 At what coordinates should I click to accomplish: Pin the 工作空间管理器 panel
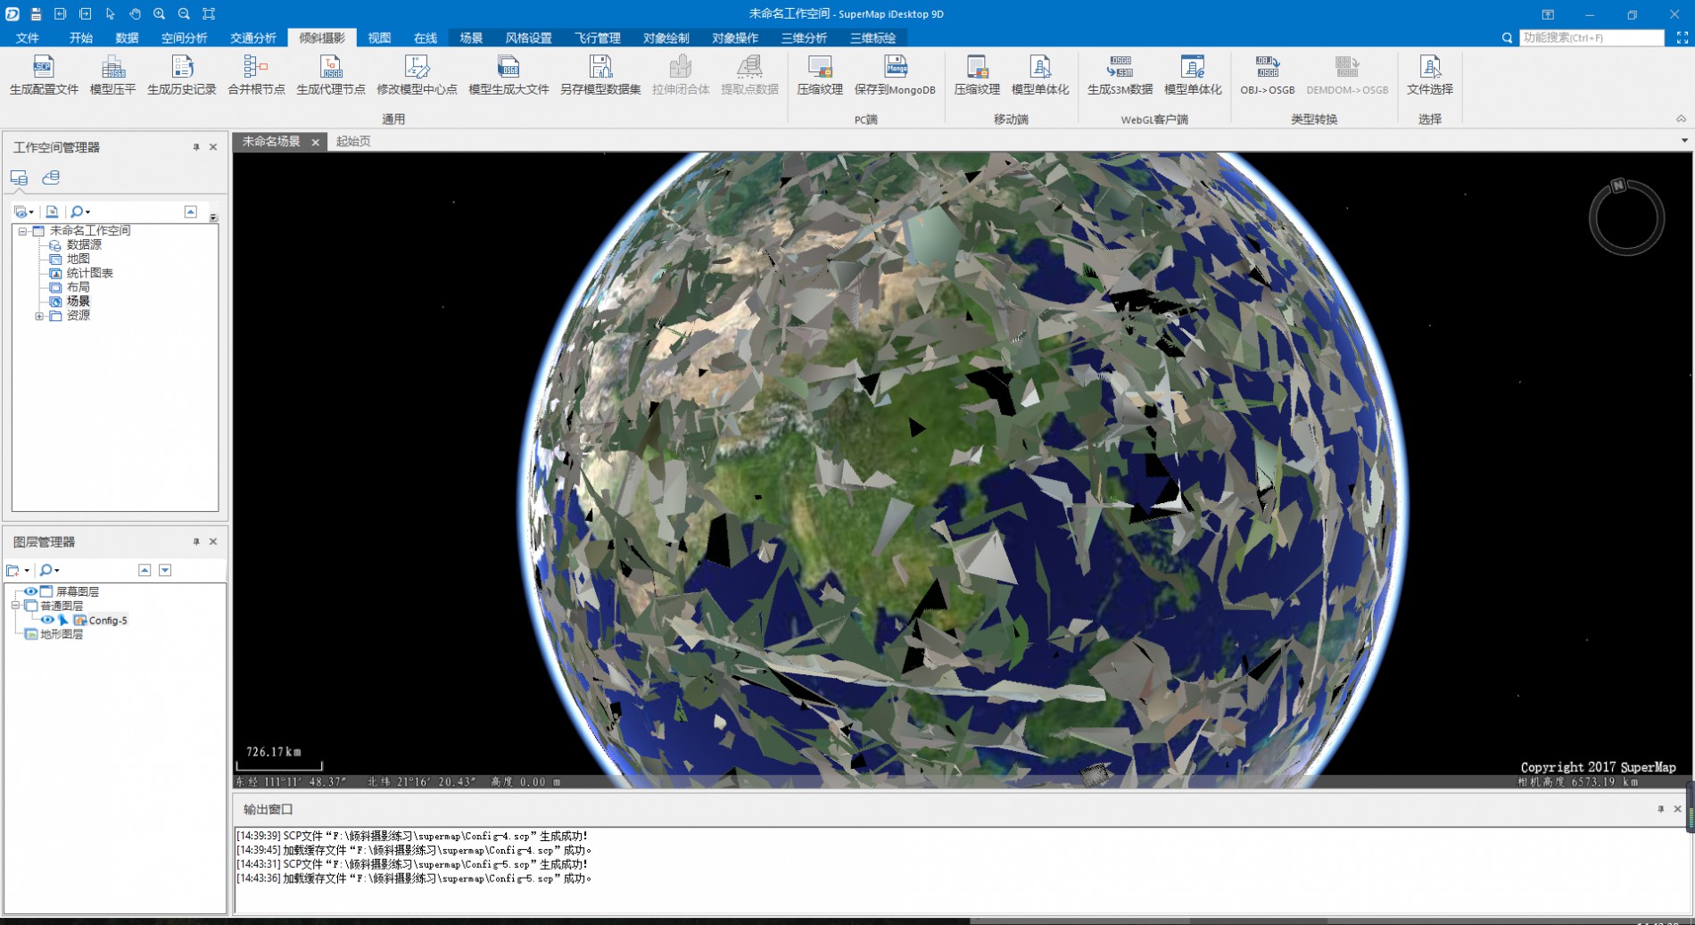click(x=196, y=147)
